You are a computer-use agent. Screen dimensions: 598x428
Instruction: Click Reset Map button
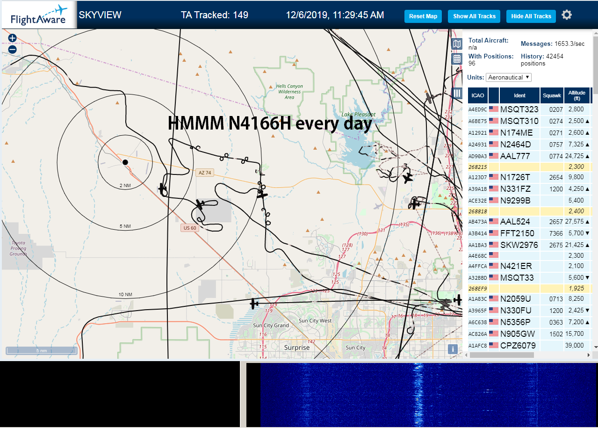pos(423,16)
